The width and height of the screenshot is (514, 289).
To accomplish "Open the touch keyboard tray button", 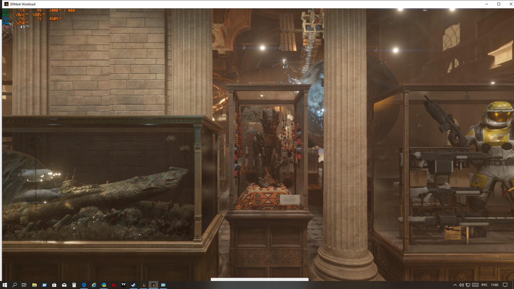I will click(x=475, y=285).
